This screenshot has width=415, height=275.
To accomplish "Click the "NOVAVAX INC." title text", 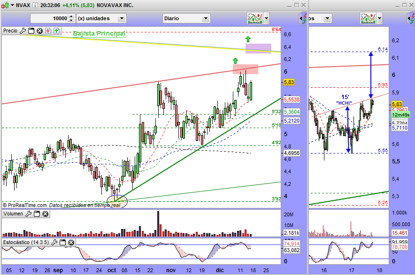I will pos(115,5).
